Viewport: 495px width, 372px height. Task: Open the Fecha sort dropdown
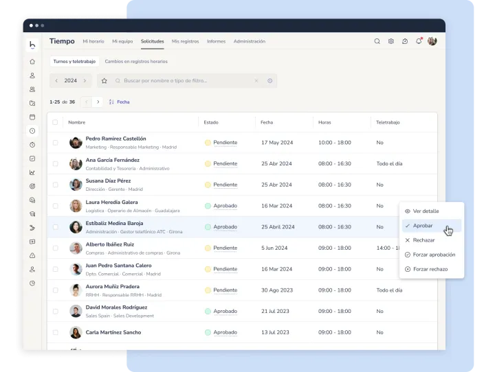point(119,102)
